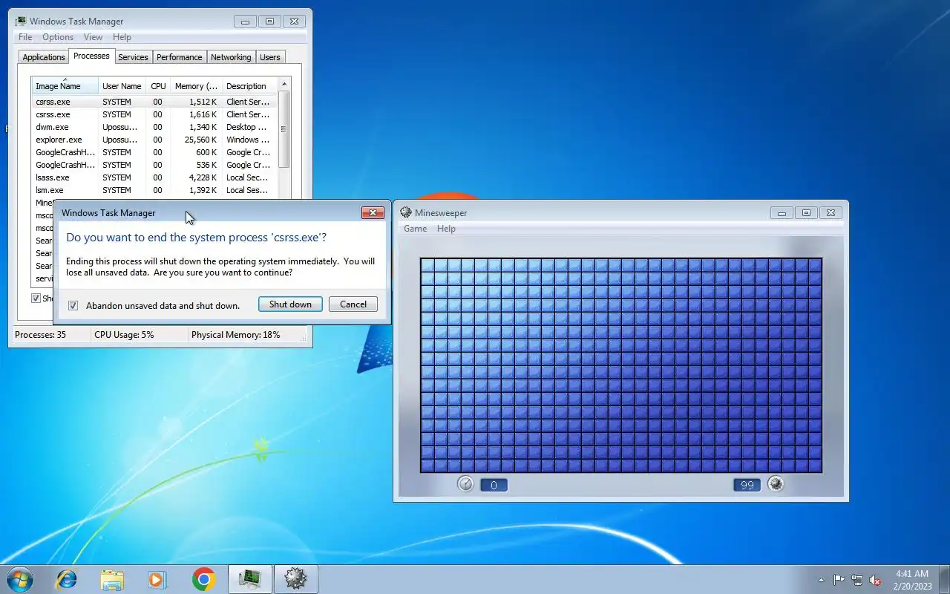This screenshot has width=950, height=594.
Task: Toggle the partially hidden Show processes checkbox
Action: pos(36,298)
